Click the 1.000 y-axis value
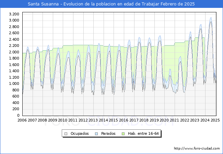Screen dimensions: 223x154 click(x=14, y=84)
